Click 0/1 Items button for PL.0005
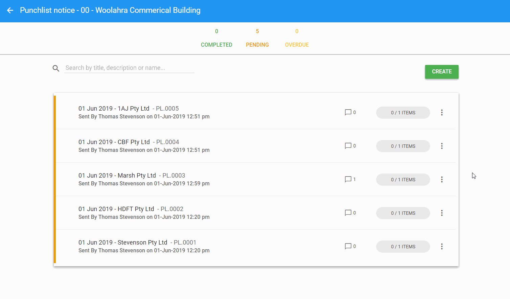 click(403, 113)
